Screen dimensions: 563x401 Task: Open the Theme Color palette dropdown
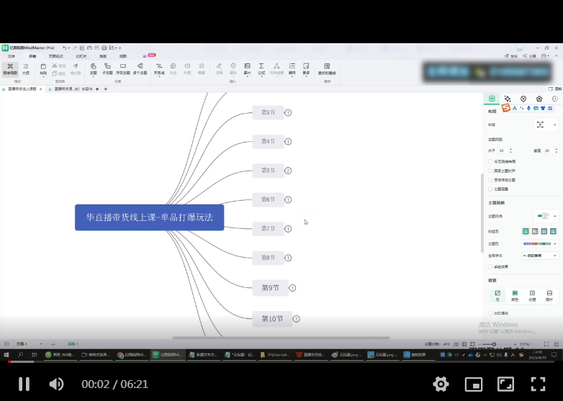click(540, 244)
